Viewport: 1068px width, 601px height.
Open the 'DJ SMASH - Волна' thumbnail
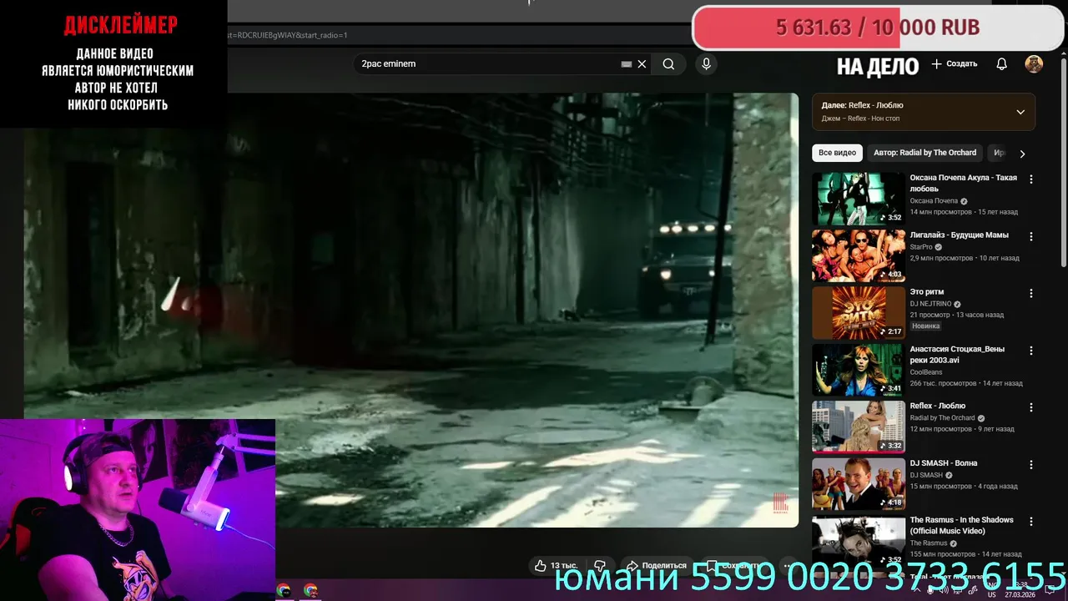point(859,484)
